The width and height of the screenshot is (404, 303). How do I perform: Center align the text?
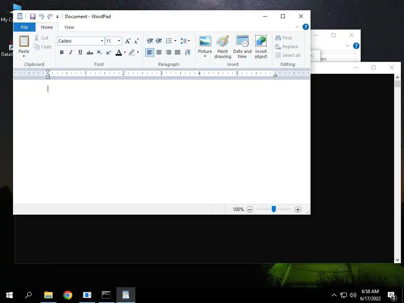(x=159, y=52)
